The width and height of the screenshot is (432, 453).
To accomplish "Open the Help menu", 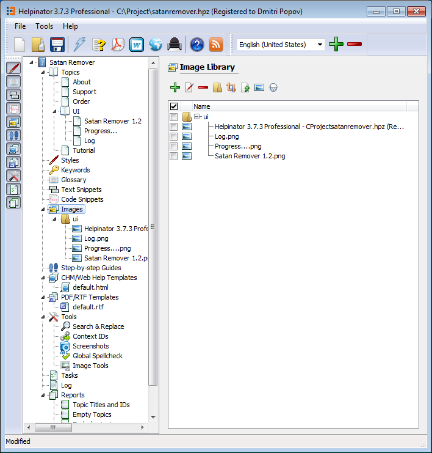I will pyautogui.click(x=70, y=26).
